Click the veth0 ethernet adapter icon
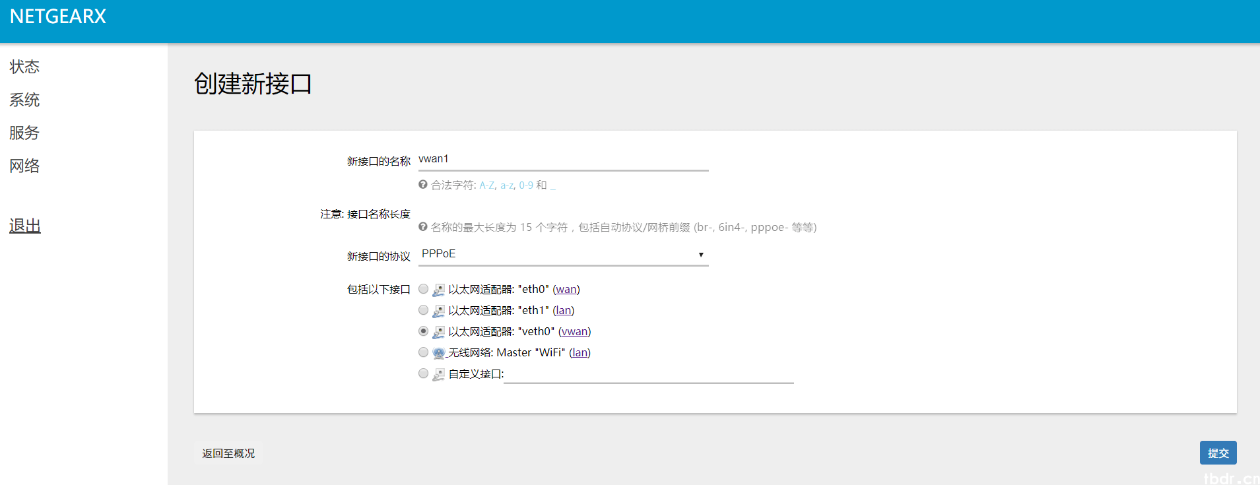This screenshot has height=485, width=1260. pos(438,332)
